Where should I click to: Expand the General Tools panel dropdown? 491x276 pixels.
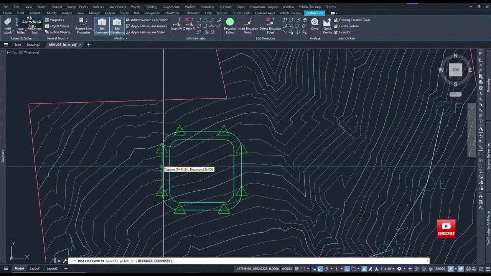pyautogui.click(x=57, y=38)
